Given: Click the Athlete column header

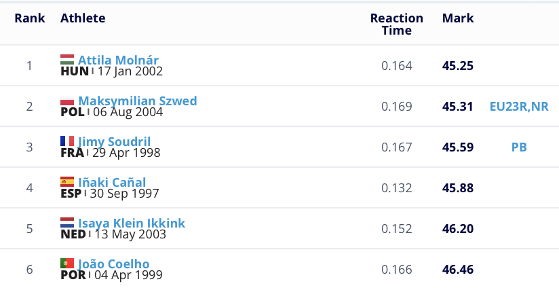Looking at the screenshot, I should (83, 18).
